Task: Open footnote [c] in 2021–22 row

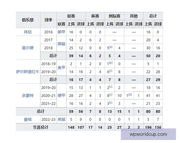Action: pos(111,102)
